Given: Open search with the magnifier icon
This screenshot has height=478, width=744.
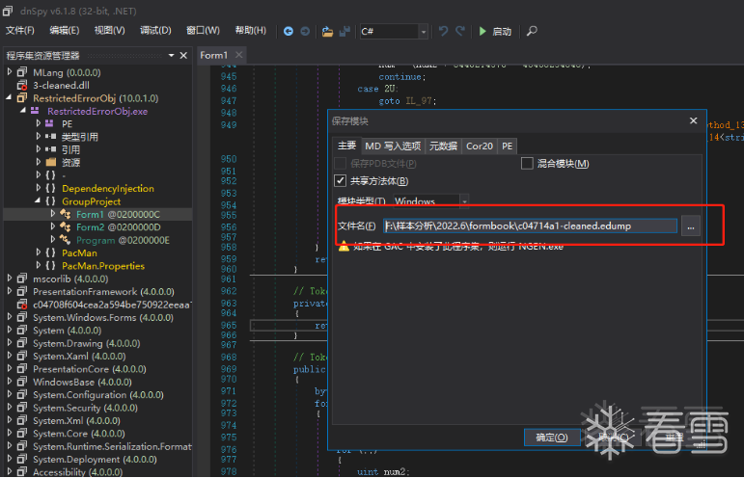Looking at the screenshot, I should (532, 31).
